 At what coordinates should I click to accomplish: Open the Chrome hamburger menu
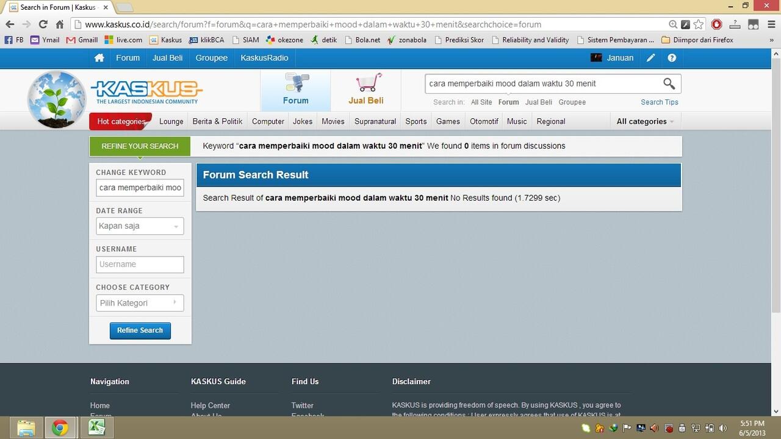pyautogui.click(x=772, y=24)
